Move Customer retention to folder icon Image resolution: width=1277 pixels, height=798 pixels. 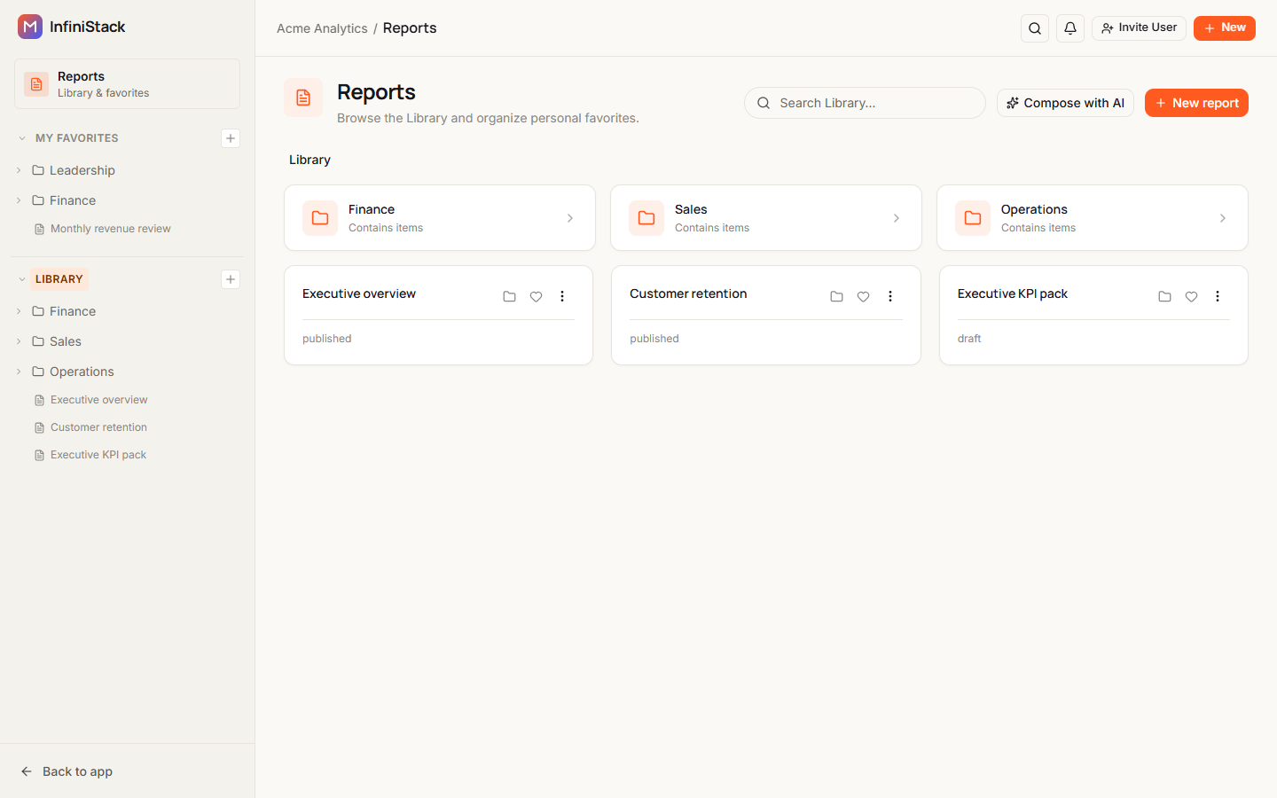tap(836, 296)
